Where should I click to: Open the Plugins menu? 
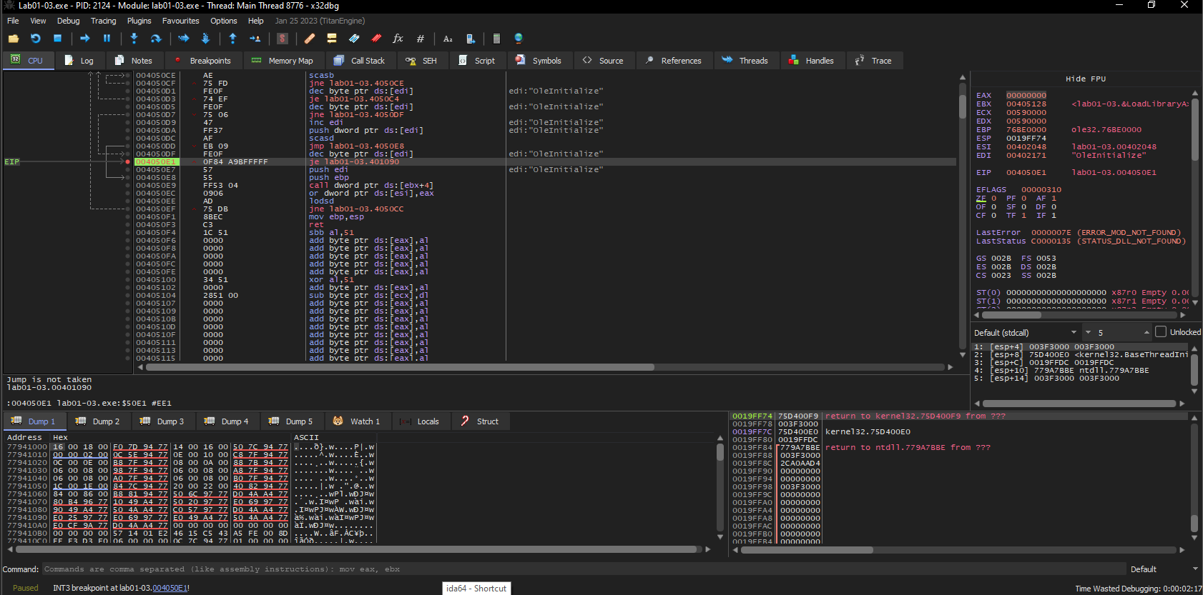139,21
